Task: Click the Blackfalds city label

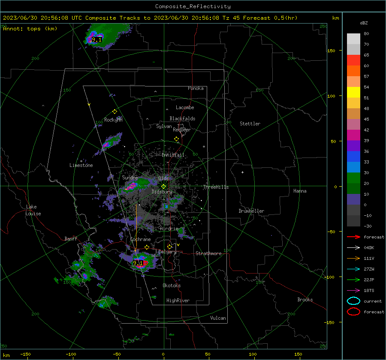Action: tap(182, 119)
